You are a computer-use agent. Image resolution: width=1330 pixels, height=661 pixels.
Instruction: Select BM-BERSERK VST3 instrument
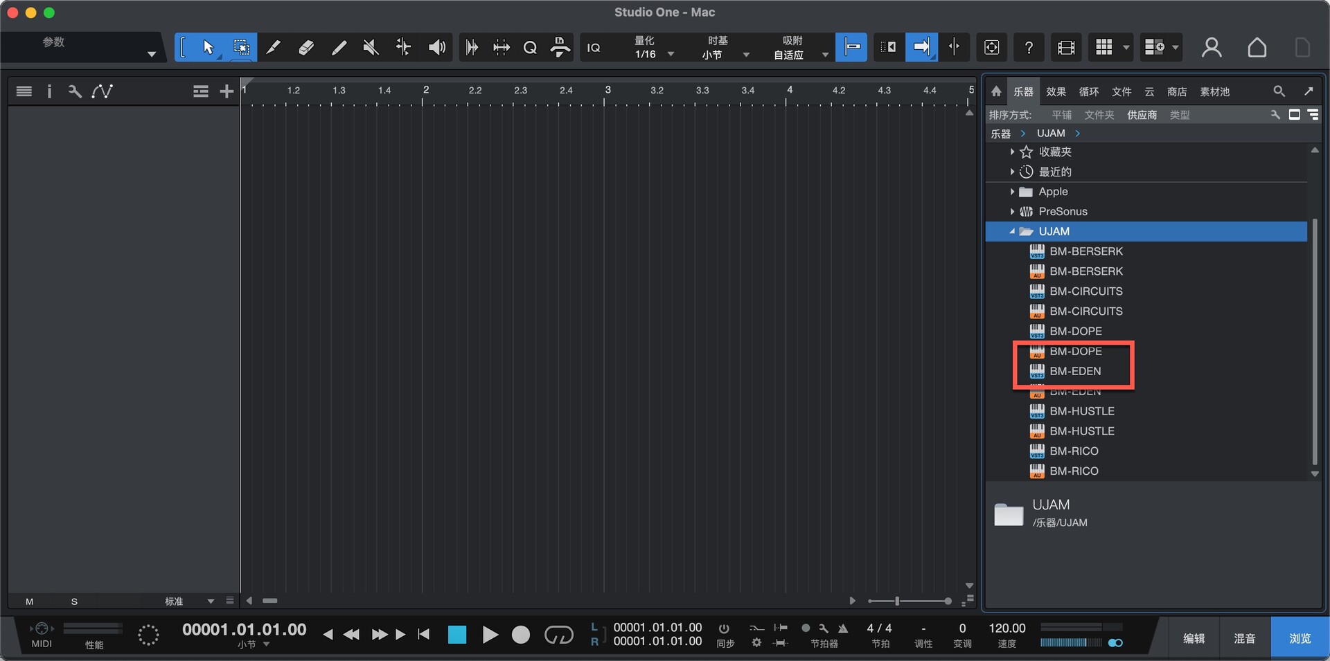(x=1085, y=251)
